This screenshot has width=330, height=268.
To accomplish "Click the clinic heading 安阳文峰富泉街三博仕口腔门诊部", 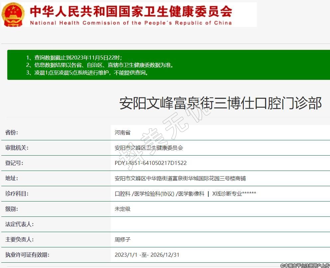I will pyautogui.click(x=220, y=103).
